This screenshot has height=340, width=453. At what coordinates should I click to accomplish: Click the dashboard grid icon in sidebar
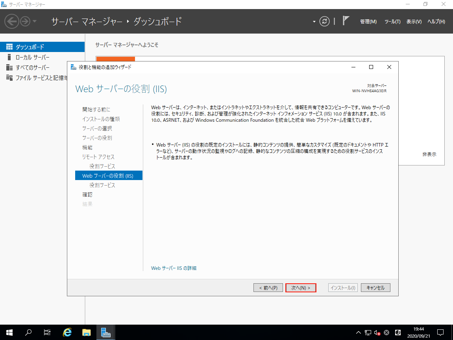pyautogui.click(x=9, y=47)
